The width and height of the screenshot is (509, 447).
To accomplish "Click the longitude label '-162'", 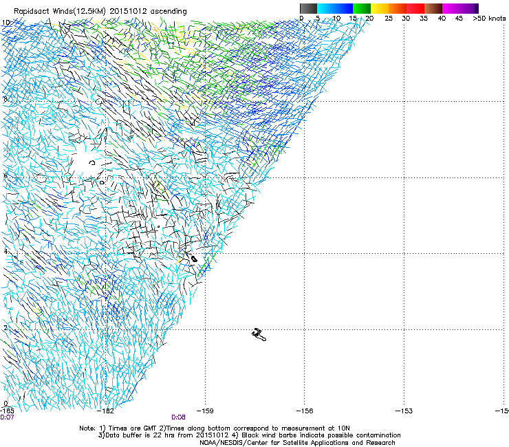I will 106,411.
